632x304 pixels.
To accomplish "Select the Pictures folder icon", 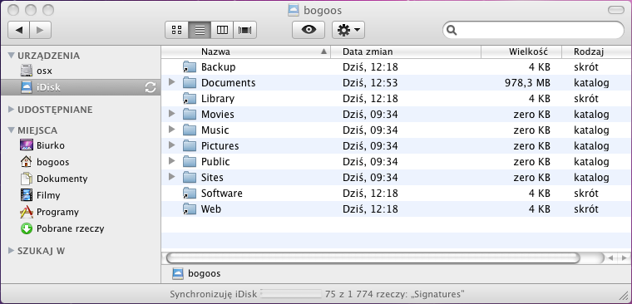I will [x=189, y=145].
